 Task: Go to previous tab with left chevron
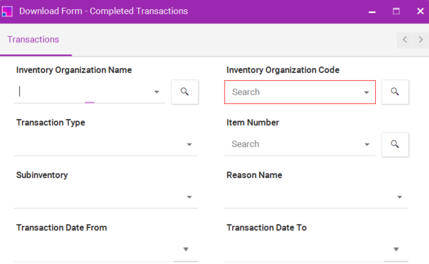pos(405,39)
